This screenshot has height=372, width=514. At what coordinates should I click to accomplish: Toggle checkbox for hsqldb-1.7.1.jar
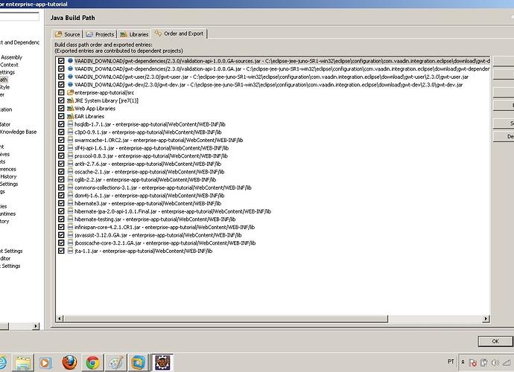point(61,124)
